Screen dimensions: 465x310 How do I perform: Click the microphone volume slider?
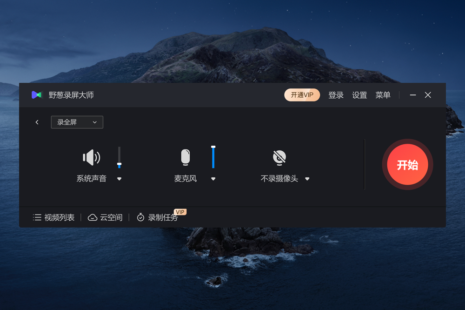213,157
